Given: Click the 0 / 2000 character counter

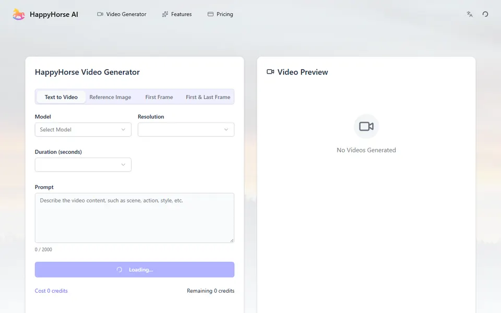Looking at the screenshot, I should [x=43, y=249].
